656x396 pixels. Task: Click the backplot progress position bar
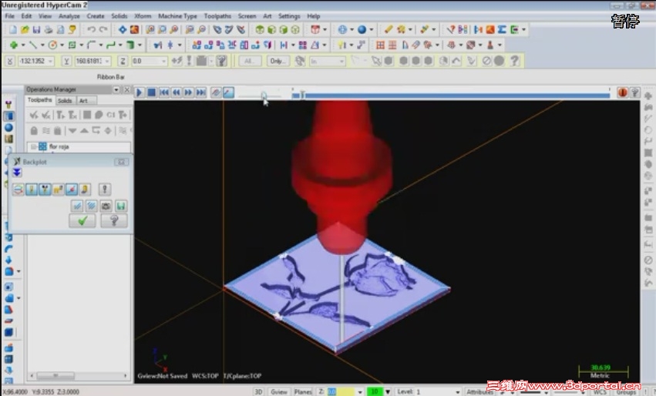pyautogui.click(x=451, y=96)
